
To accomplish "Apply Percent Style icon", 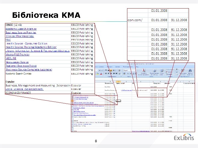I will [x=128, y=73].
